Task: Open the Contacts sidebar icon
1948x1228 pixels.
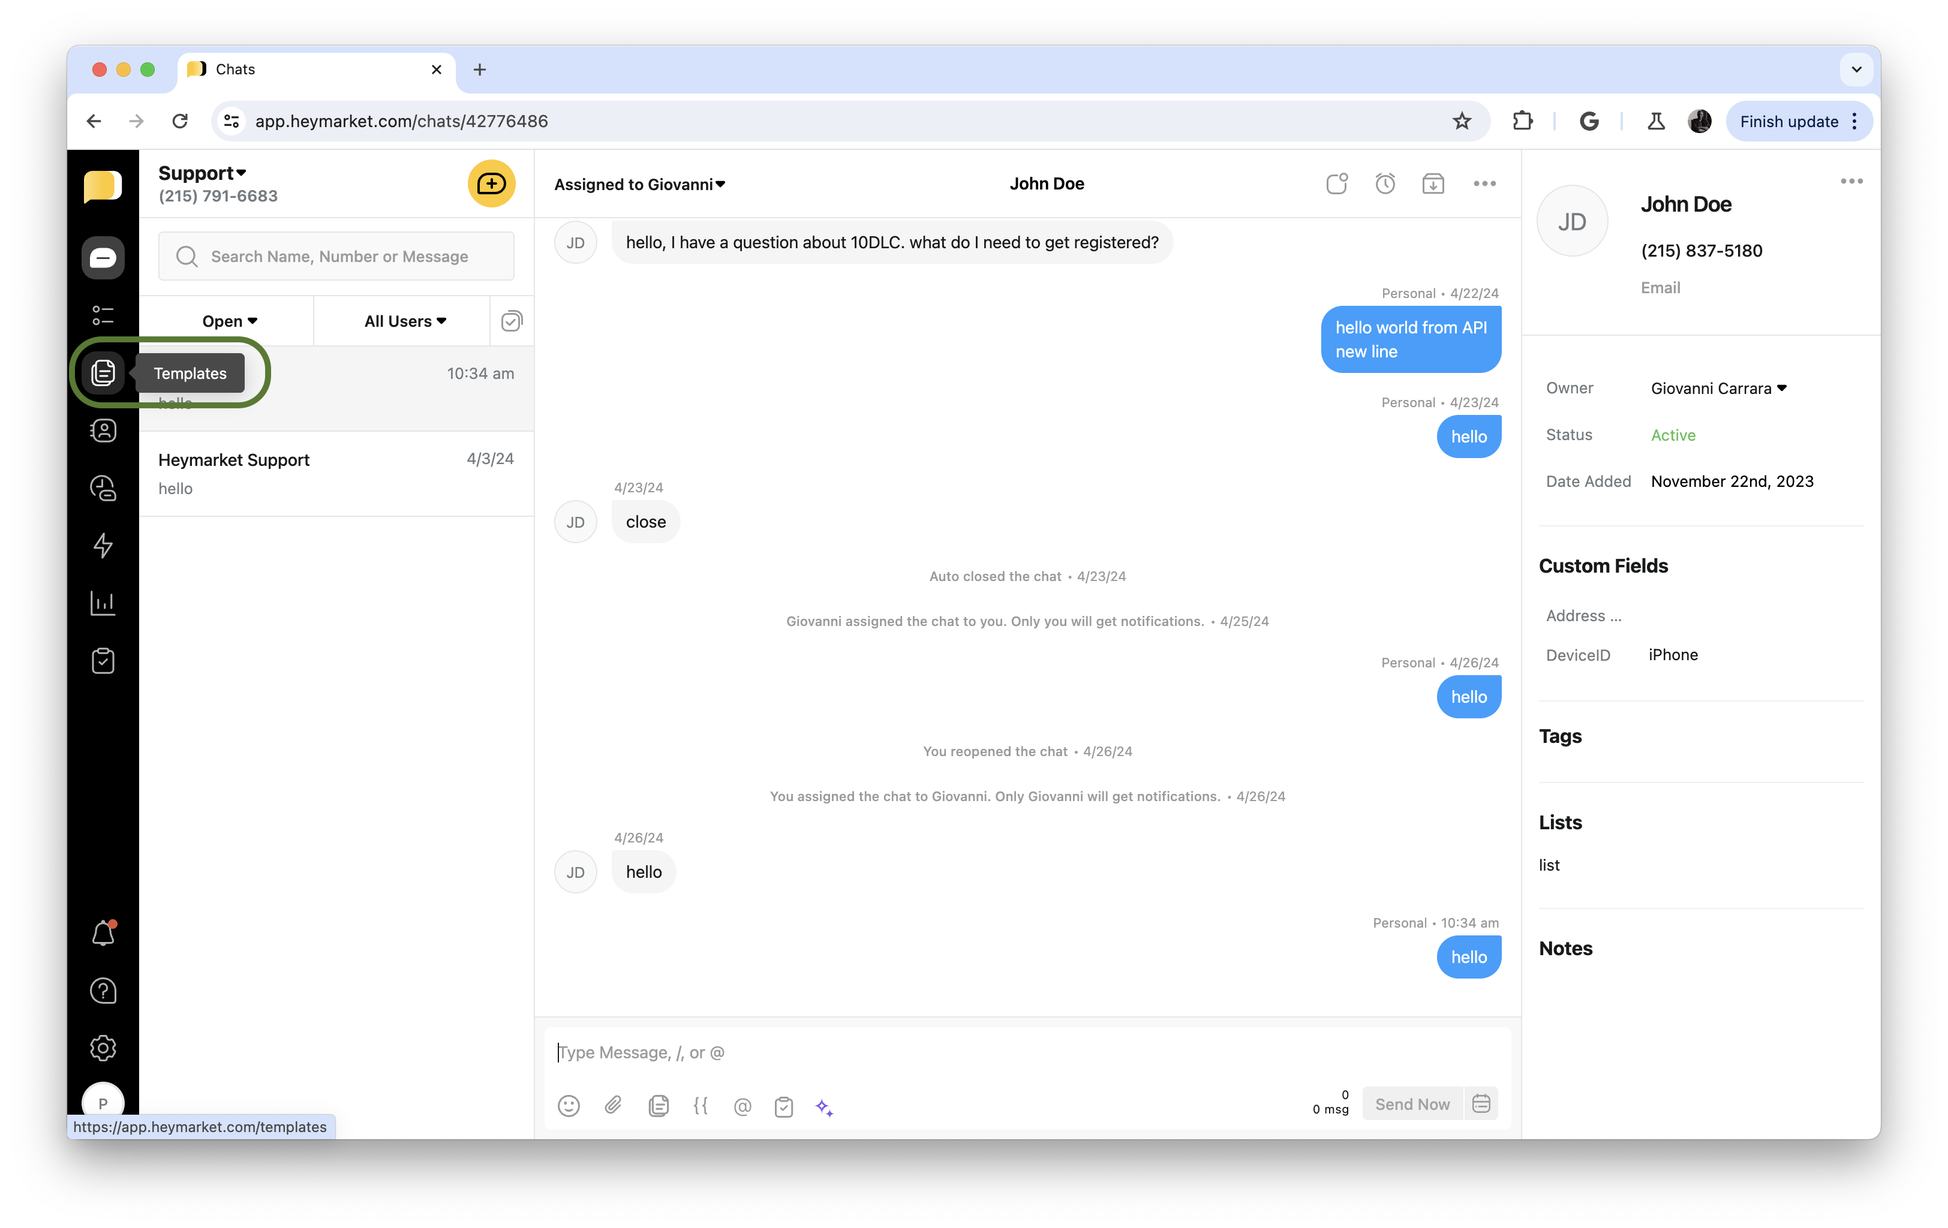Action: click(103, 431)
